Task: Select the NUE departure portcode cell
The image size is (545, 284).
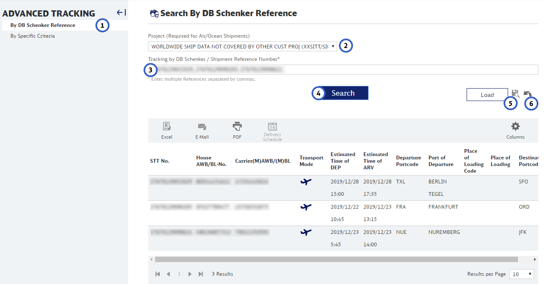Action: pyautogui.click(x=401, y=232)
